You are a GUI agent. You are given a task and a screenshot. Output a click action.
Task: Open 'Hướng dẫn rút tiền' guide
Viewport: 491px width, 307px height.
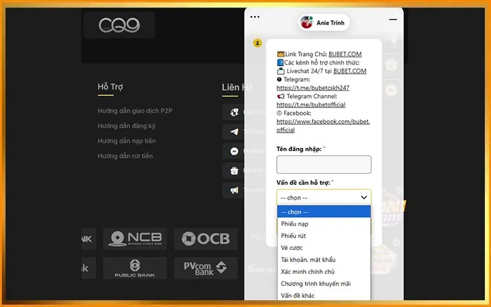[x=125, y=156]
